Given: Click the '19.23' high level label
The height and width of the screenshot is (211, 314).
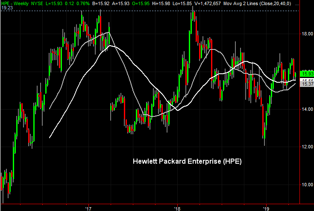Looking at the screenshot, I should pos(7,8).
